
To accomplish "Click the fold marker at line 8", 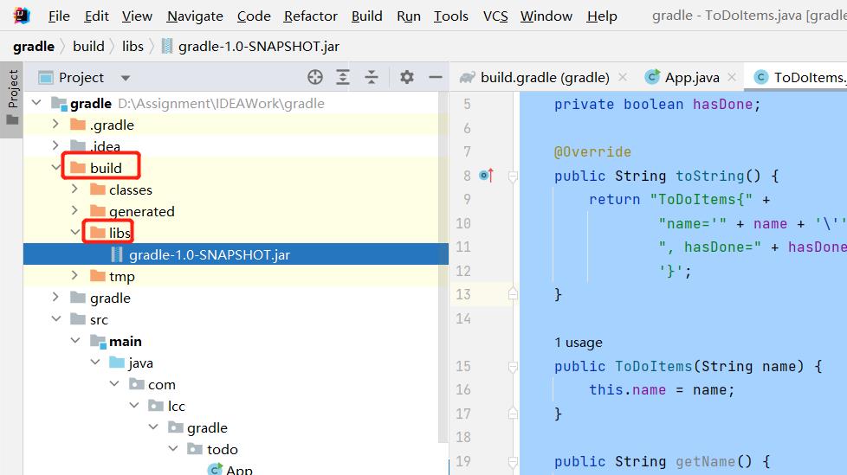I will [x=513, y=176].
